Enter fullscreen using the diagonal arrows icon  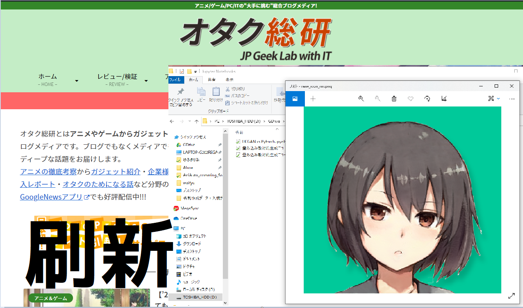[512, 295]
